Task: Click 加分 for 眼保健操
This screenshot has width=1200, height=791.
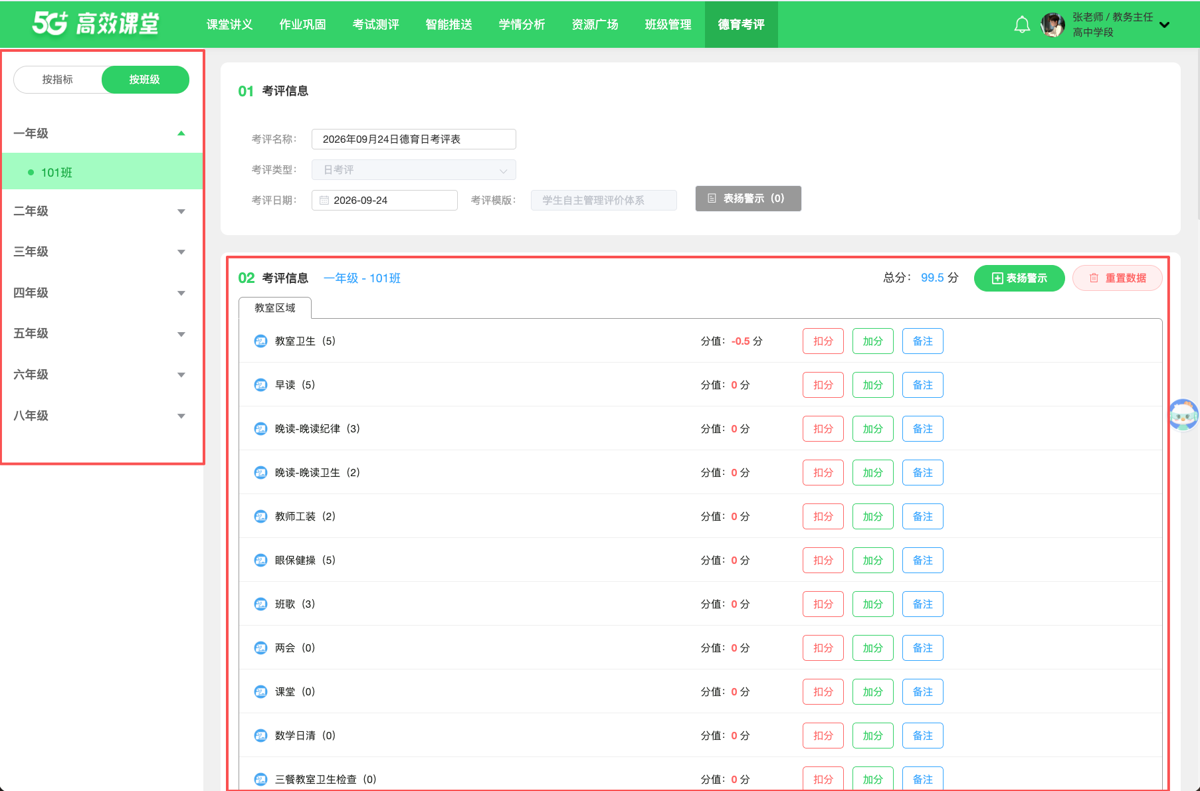Action: click(x=873, y=561)
